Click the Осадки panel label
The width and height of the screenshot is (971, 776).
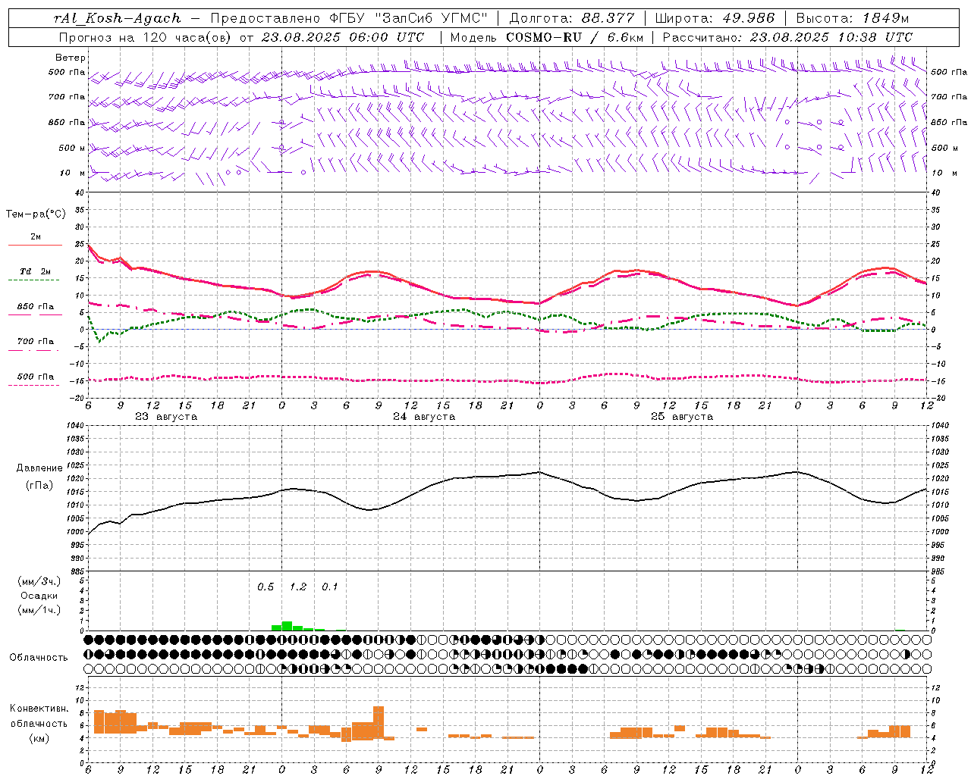click(x=39, y=596)
